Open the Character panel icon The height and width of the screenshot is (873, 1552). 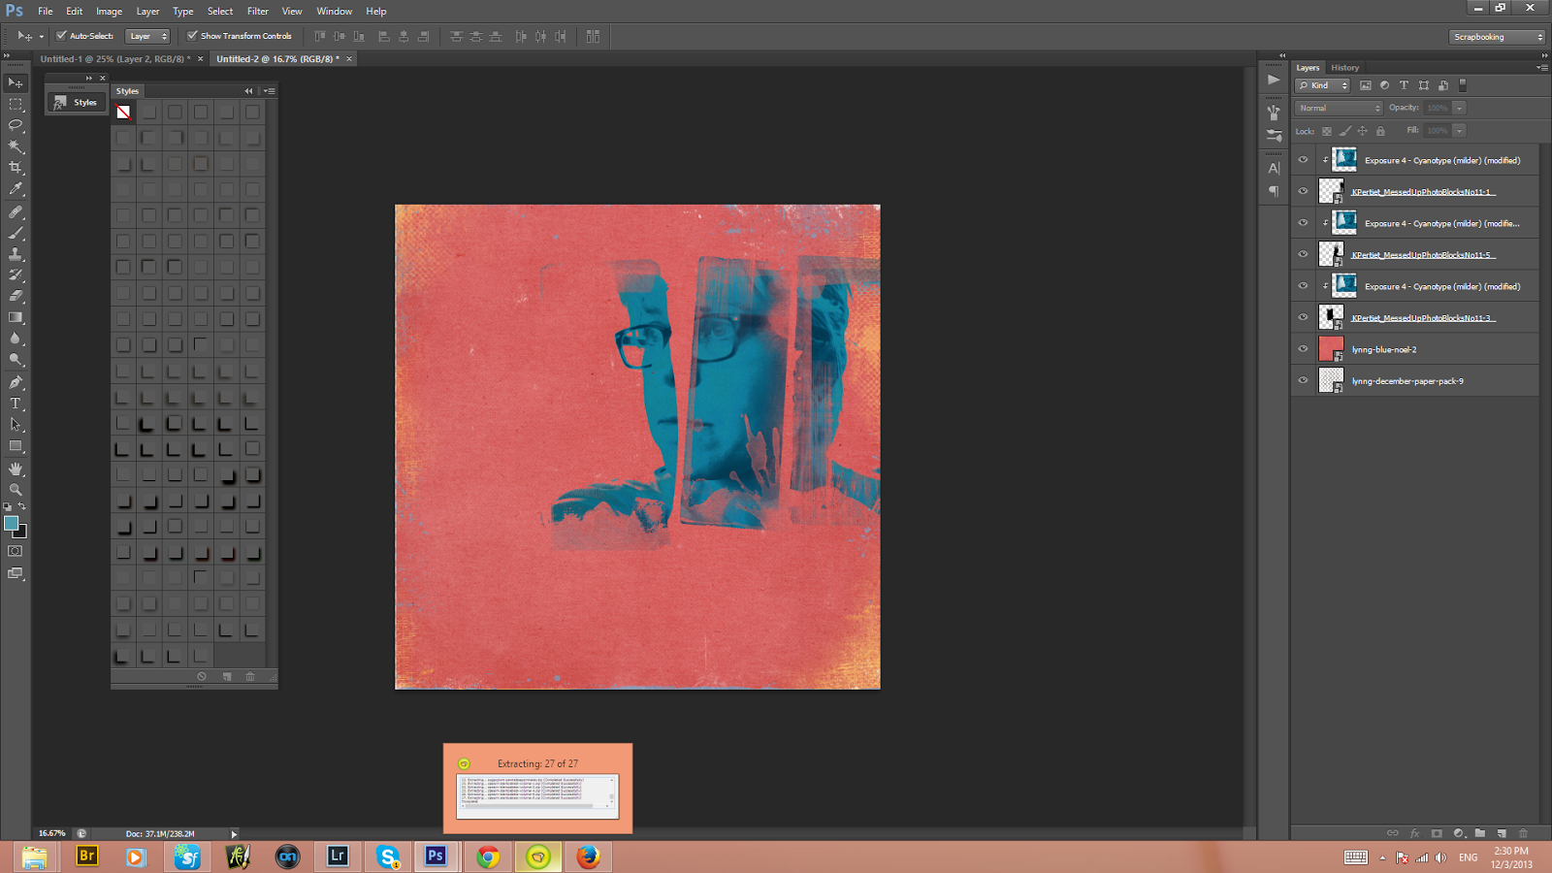[1274, 168]
